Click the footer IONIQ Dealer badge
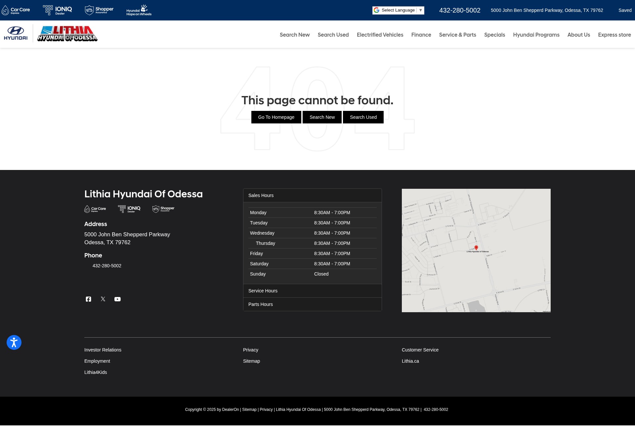The image size is (635, 432). [129, 209]
